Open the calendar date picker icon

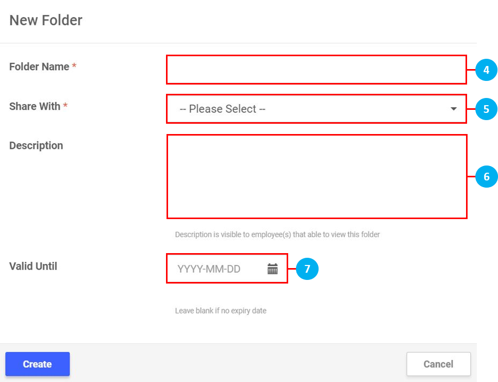(x=273, y=269)
